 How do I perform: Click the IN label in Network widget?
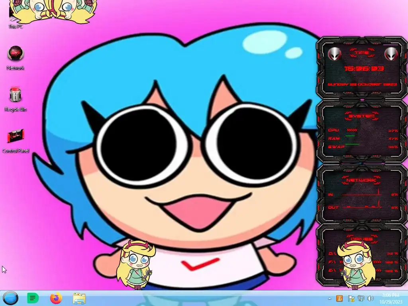click(x=330, y=194)
